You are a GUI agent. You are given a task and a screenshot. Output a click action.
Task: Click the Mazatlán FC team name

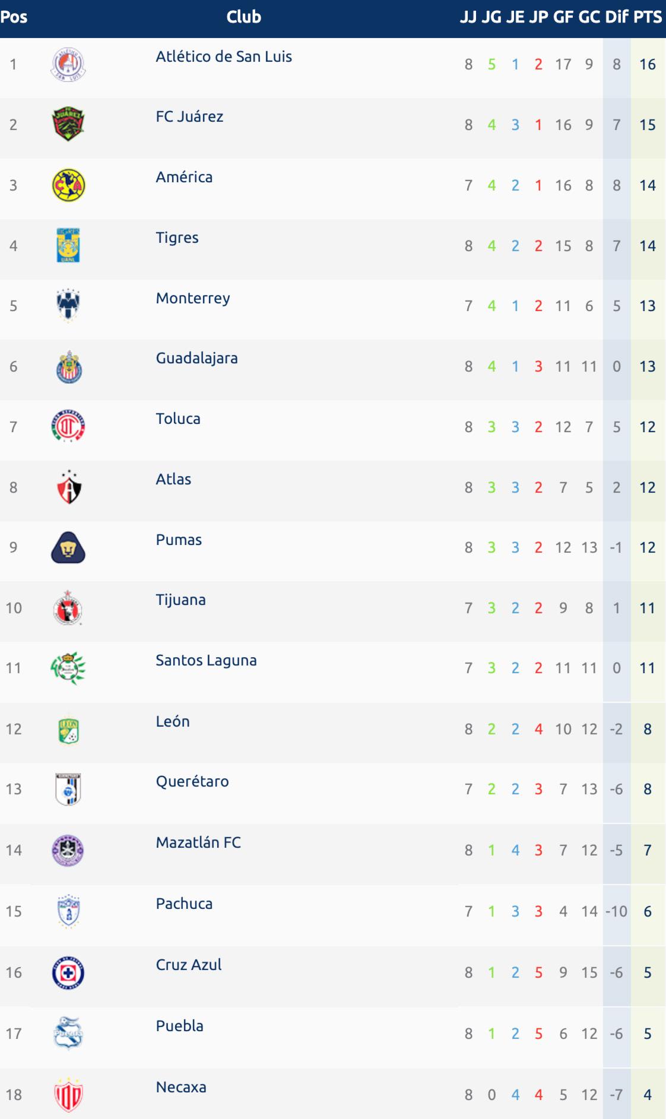point(198,842)
